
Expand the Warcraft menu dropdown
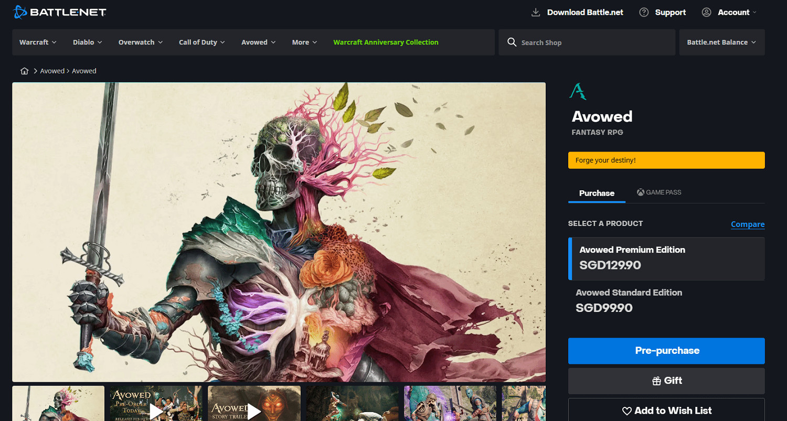38,42
